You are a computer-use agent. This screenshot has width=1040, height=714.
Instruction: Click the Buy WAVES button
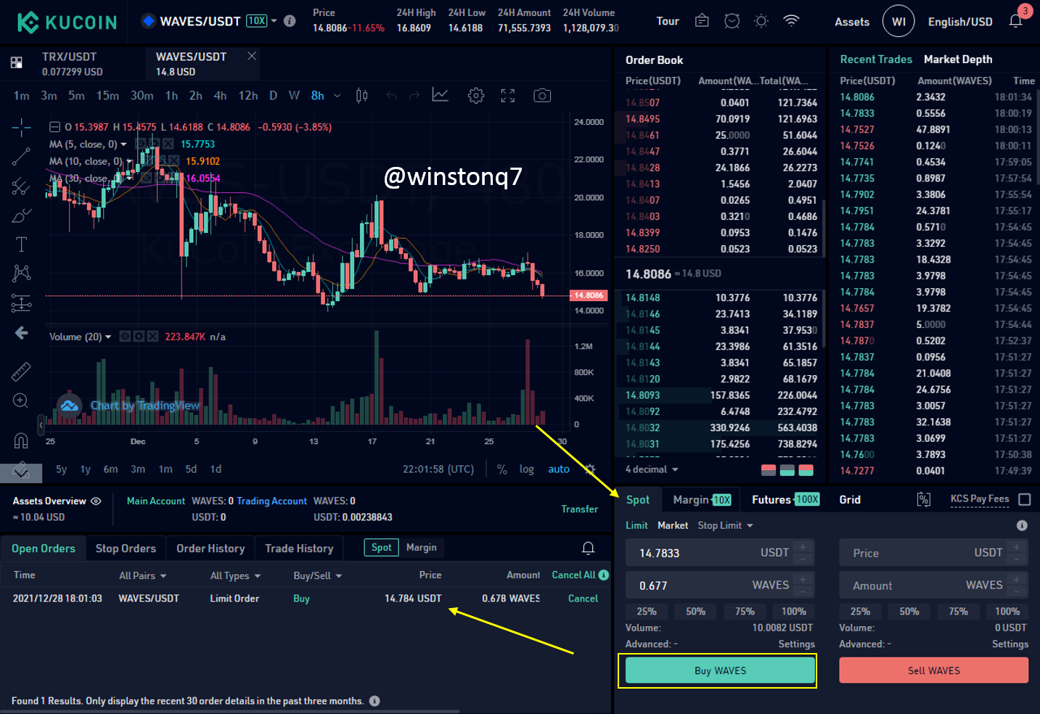[x=720, y=670]
